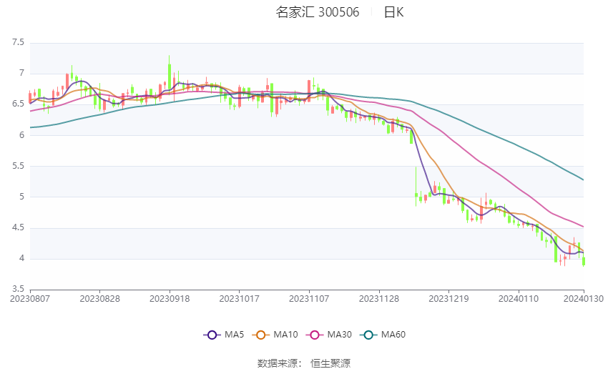Click the 7.5 price axis label
608x369 pixels.
point(18,42)
